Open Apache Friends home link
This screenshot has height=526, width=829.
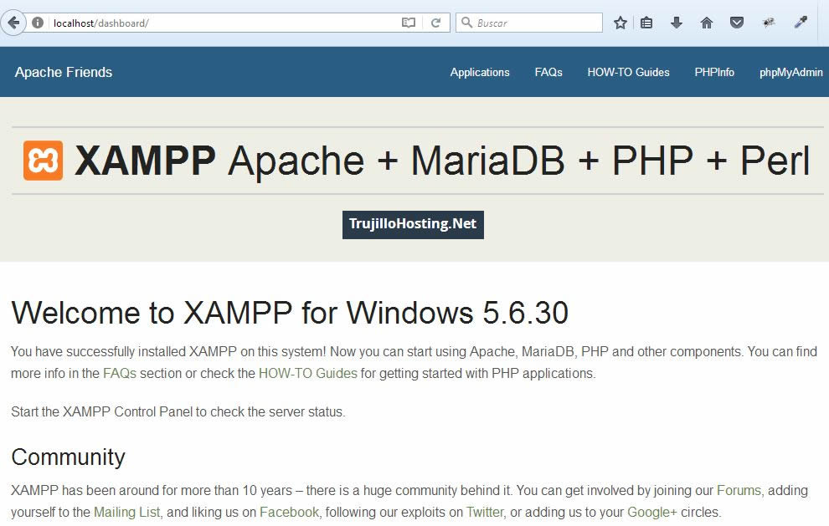(64, 73)
